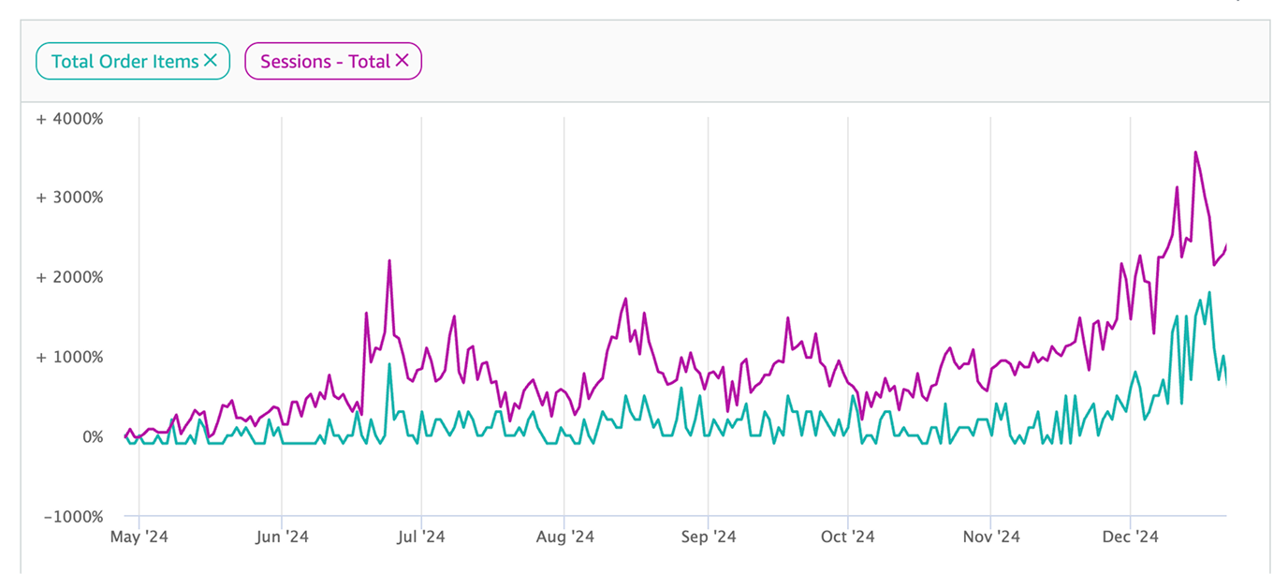Viewport: 1288px width, 574px height.
Task: Click the +2000% y-axis label
Action: 70,277
